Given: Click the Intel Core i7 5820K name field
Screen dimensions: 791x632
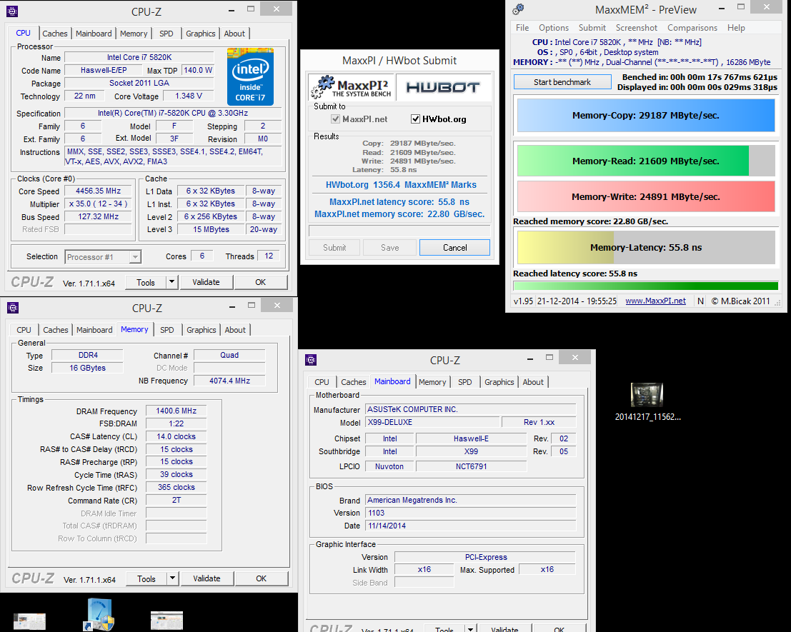Looking at the screenshot, I should tap(139, 57).
